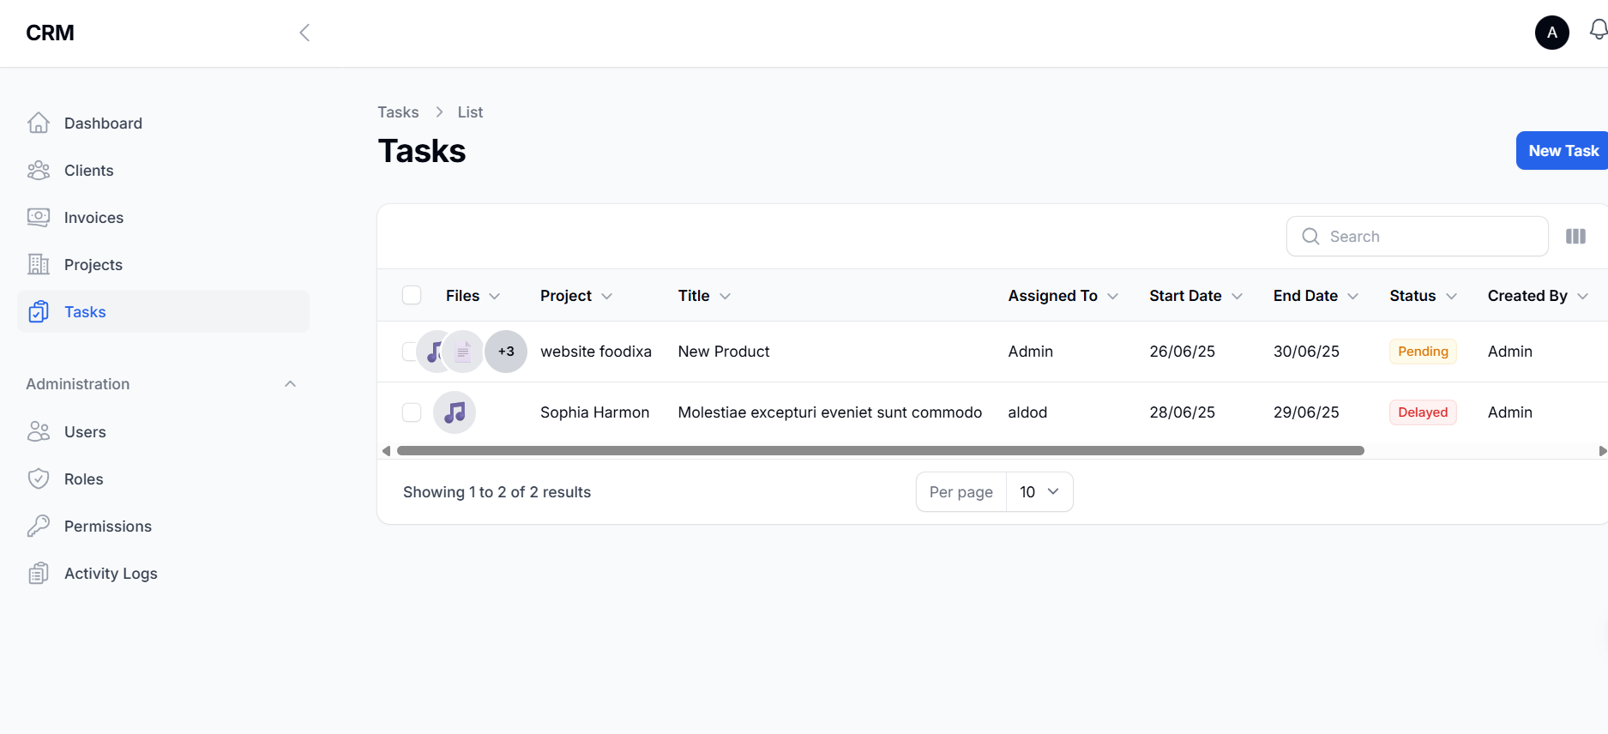Check the website foodixa row checkbox
1608x734 pixels.
(x=407, y=352)
